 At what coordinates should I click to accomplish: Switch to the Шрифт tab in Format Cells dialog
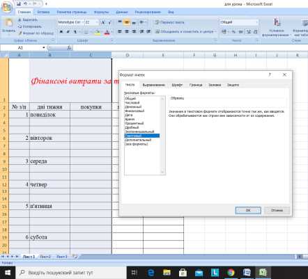tap(177, 85)
